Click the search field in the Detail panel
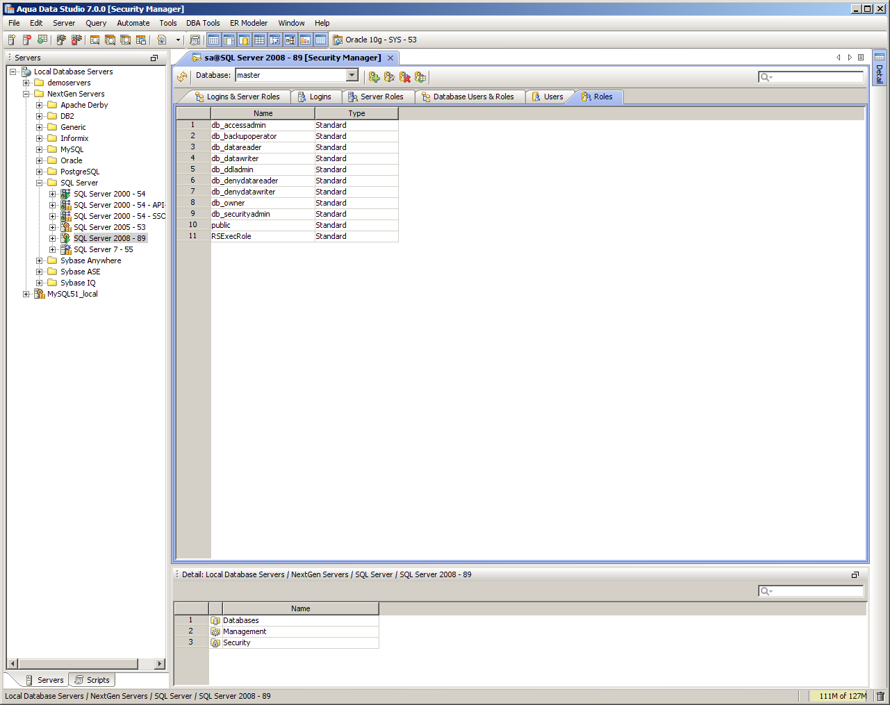 [x=811, y=591]
